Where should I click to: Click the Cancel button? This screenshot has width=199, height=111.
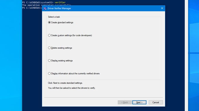point(156,103)
